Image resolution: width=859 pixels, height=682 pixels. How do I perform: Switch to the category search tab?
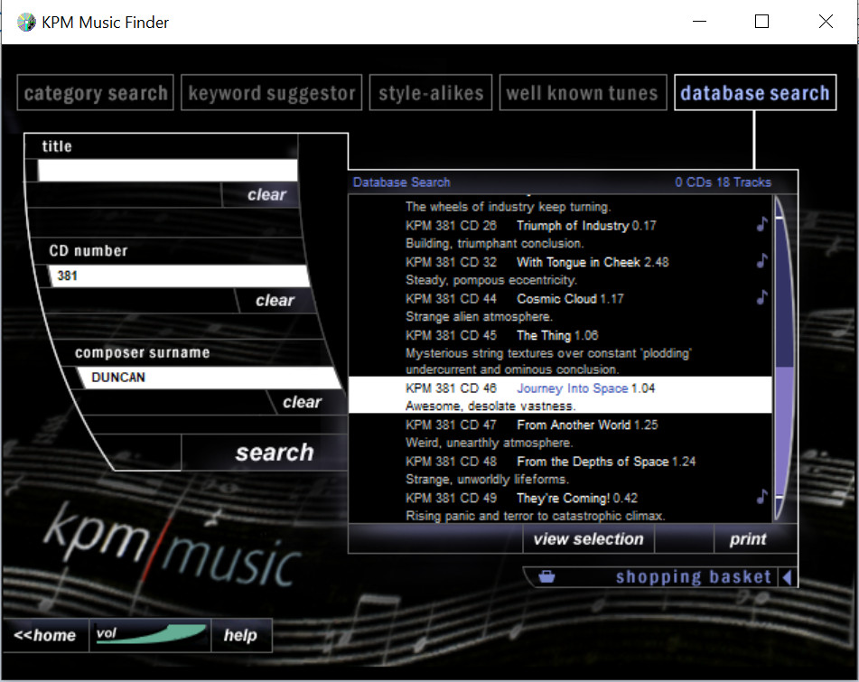(x=96, y=92)
